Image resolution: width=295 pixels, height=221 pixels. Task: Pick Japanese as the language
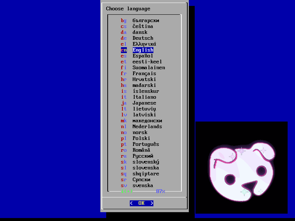139,103
